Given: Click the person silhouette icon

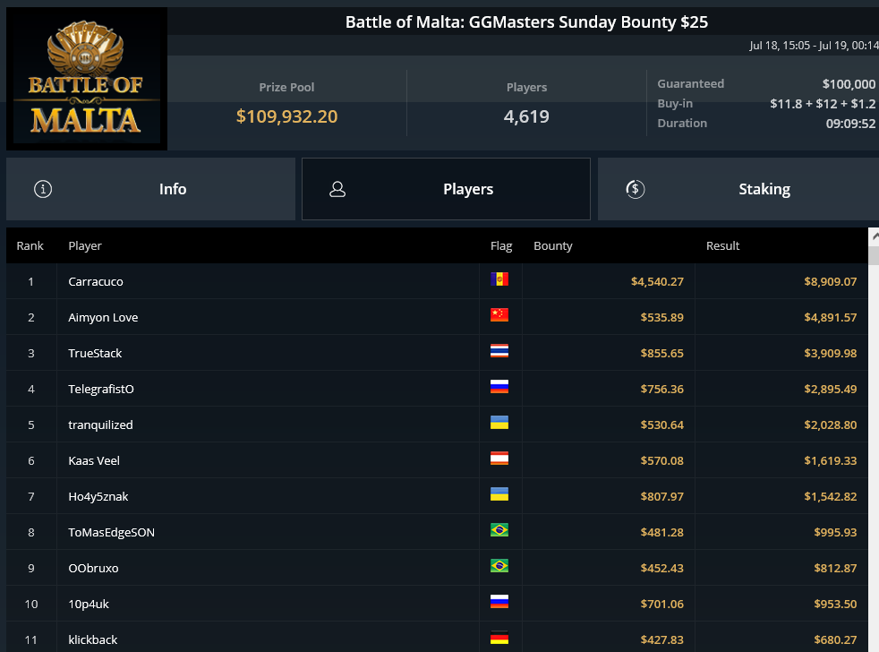Looking at the screenshot, I should pos(337,189).
